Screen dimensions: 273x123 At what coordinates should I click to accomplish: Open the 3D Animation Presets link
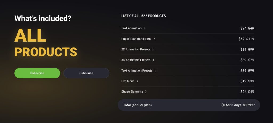click(136, 60)
